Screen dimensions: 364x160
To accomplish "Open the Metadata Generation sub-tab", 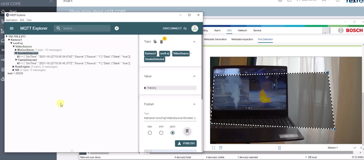I will pos(215,39).
